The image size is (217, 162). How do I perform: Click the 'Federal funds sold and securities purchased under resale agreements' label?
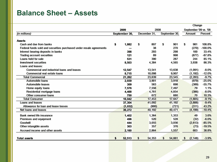(x=63, y=48)
